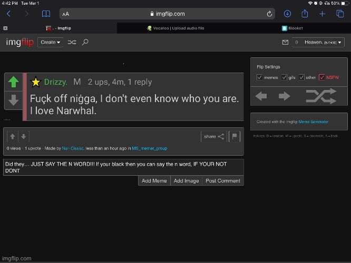Toggle the memes checkbox in Flip Settings
The height and width of the screenshot is (263, 351).
(x=259, y=77)
